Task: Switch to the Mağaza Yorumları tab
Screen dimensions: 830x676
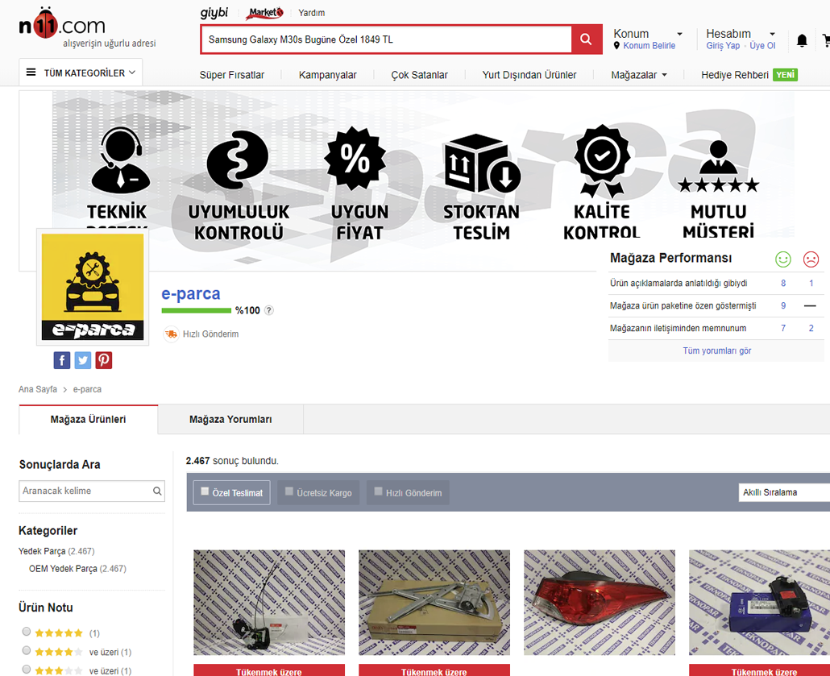Action: click(230, 420)
